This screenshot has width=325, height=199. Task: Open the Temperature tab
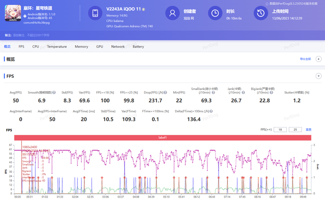57,47
